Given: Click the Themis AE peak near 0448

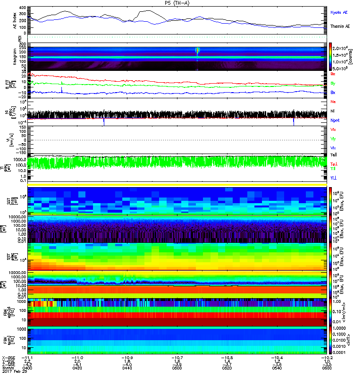Looking at the screenshot, I should pyautogui.click(x=148, y=10).
